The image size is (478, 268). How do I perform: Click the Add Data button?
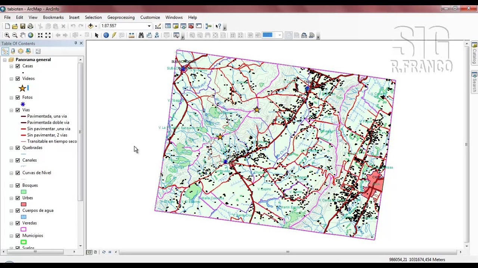click(90, 26)
